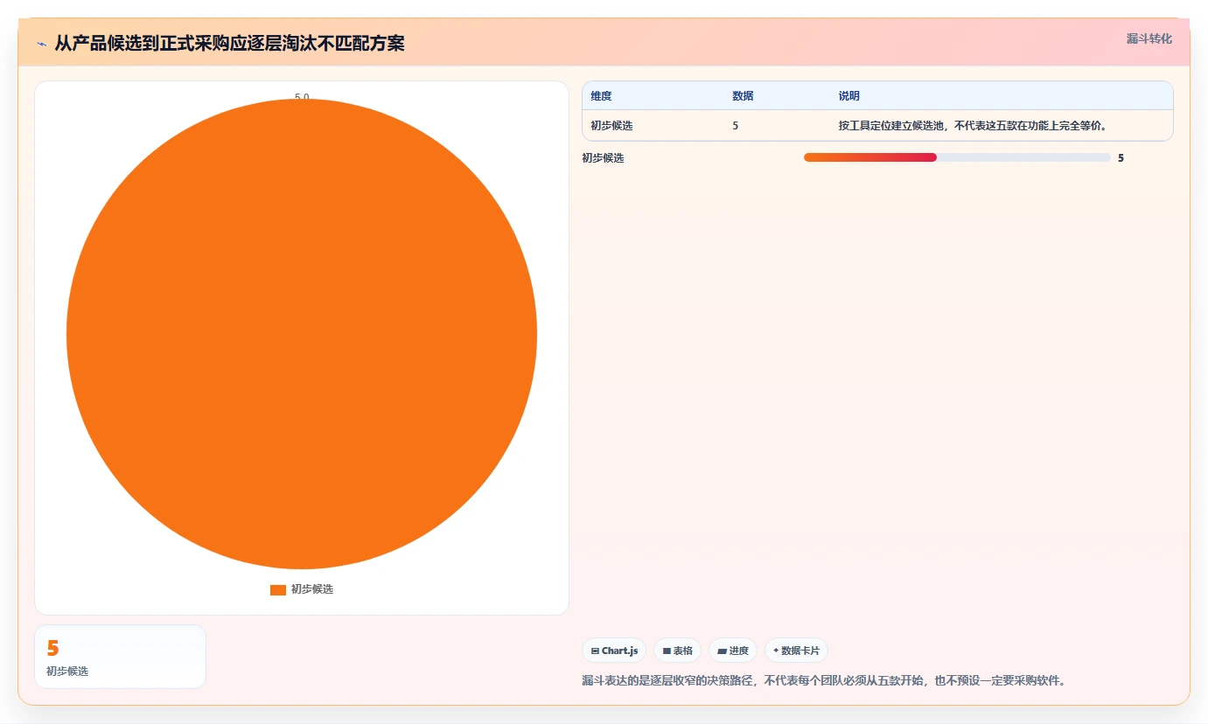Click the 进度 chip
This screenshot has width=1208, height=724.
pyautogui.click(x=733, y=651)
